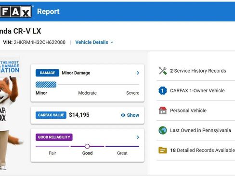
Task: Click the Severe damage scale label
Action: tap(132, 93)
